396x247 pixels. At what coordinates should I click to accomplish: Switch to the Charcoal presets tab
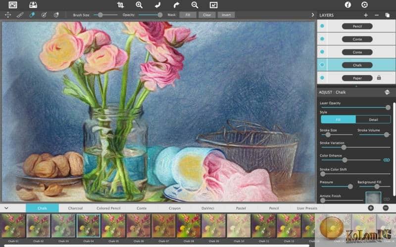point(75,208)
